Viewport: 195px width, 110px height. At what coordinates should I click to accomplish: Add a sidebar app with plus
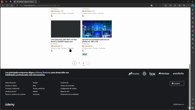pyautogui.click(x=193, y=53)
